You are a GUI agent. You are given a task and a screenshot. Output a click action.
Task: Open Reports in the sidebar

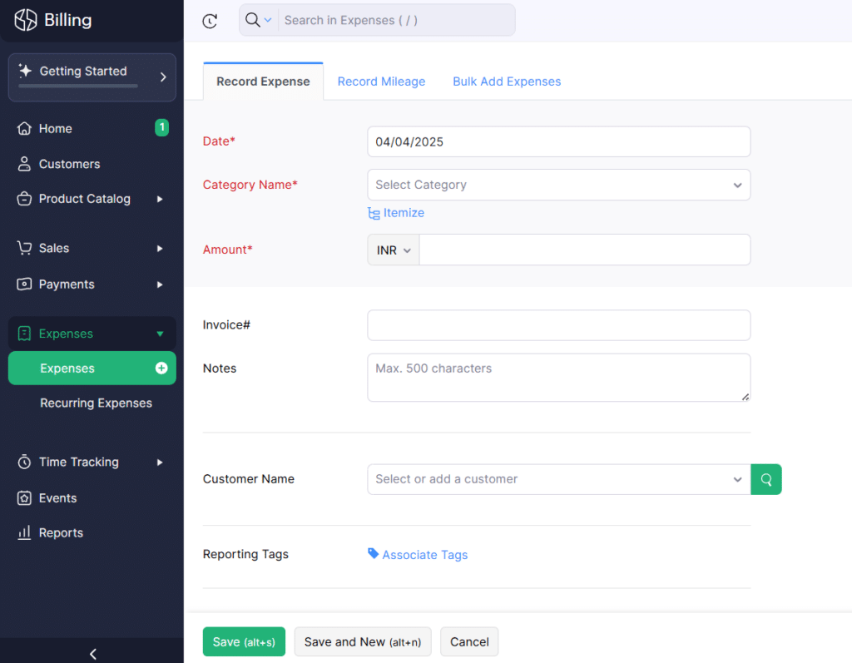tap(61, 533)
